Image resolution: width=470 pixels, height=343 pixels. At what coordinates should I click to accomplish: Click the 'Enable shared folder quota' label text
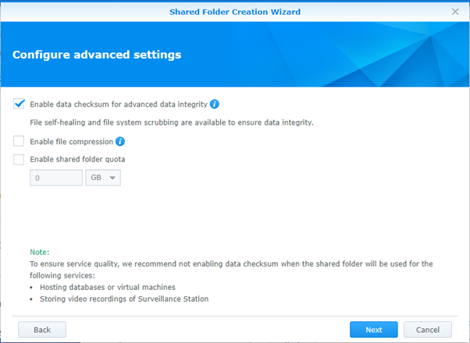point(77,160)
